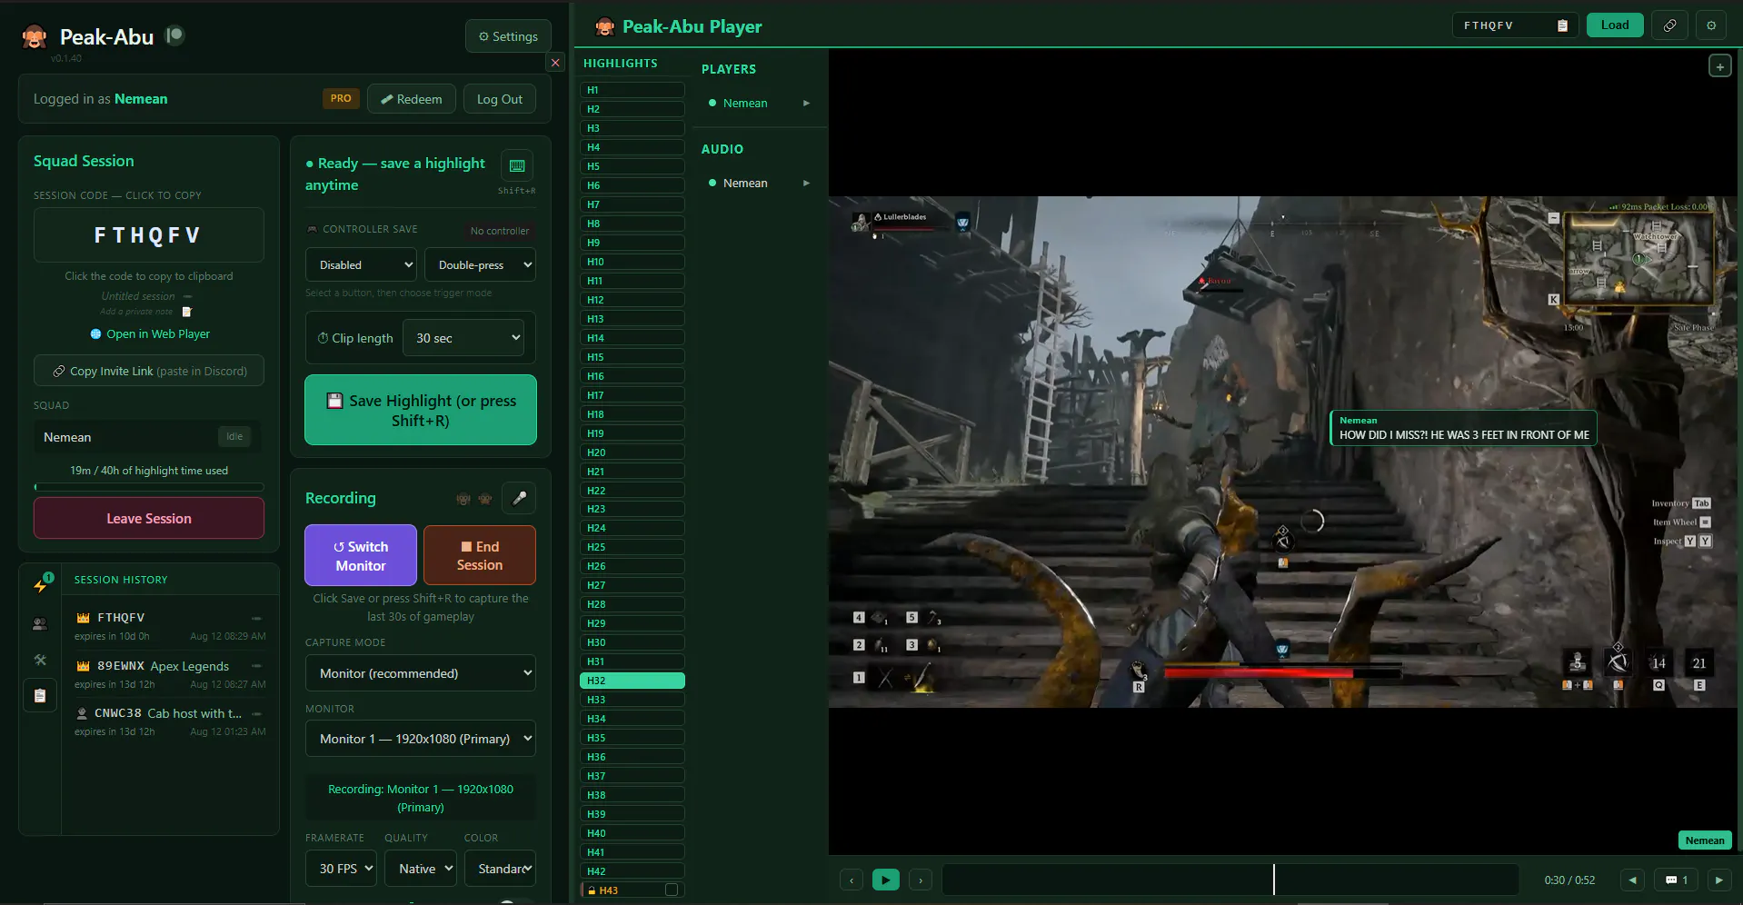The width and height of the screenshot is (1743, 905).
Task: Click the Redeem button
Action: coord(411,99)
